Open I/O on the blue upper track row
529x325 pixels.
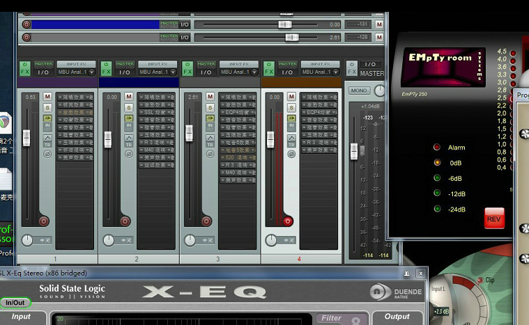pos(185,24)
